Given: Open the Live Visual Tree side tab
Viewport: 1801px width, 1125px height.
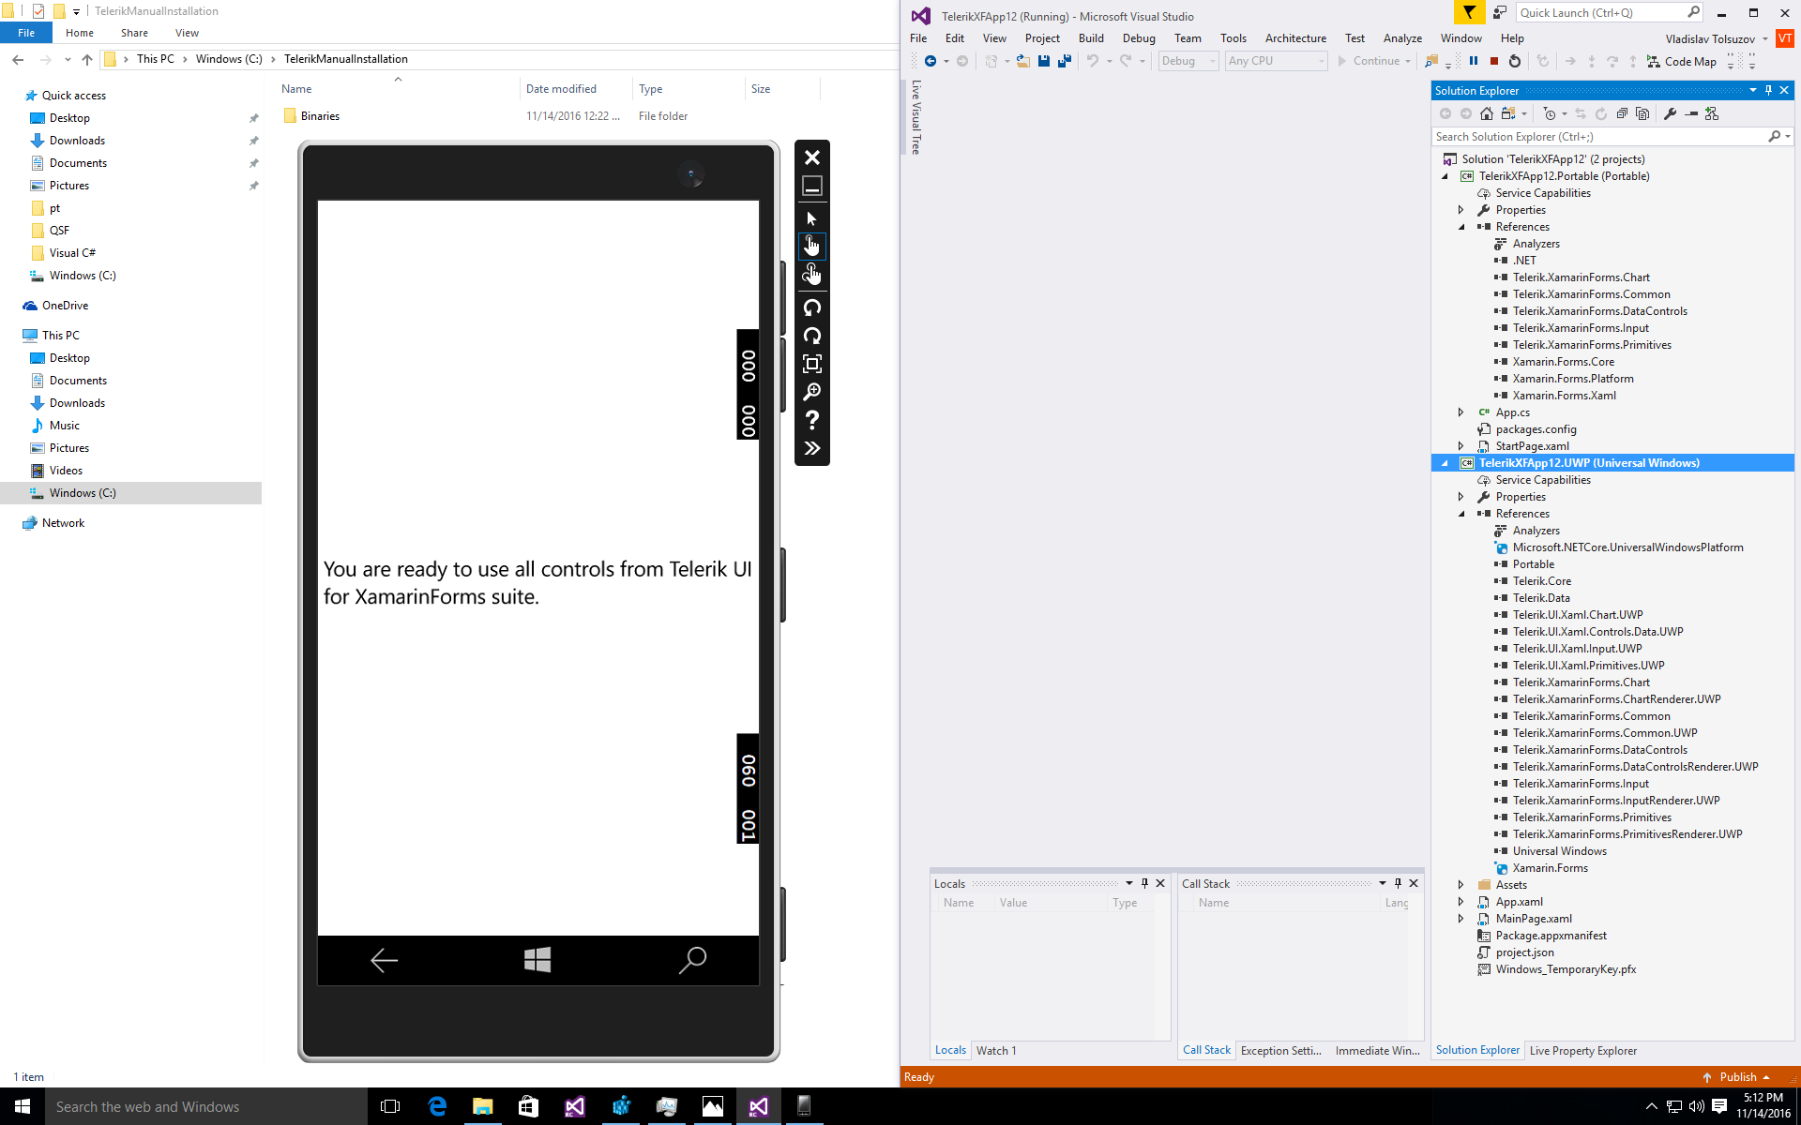Looking at the screenshot, I should click(916, 117).
